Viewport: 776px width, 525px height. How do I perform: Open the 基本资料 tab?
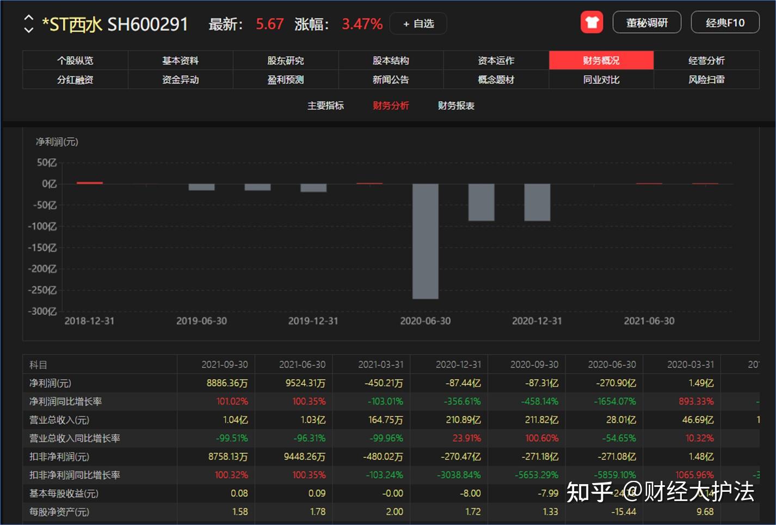tap(181, 60)
